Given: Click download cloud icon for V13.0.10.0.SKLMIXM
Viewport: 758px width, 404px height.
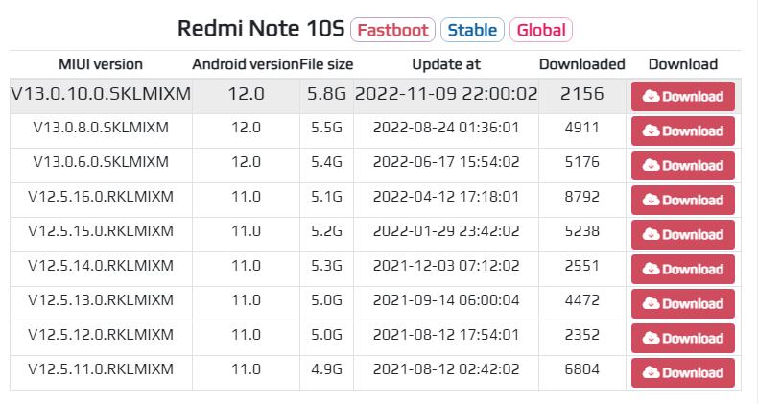Looking at the screenshot, I should (x=651, y=96).
